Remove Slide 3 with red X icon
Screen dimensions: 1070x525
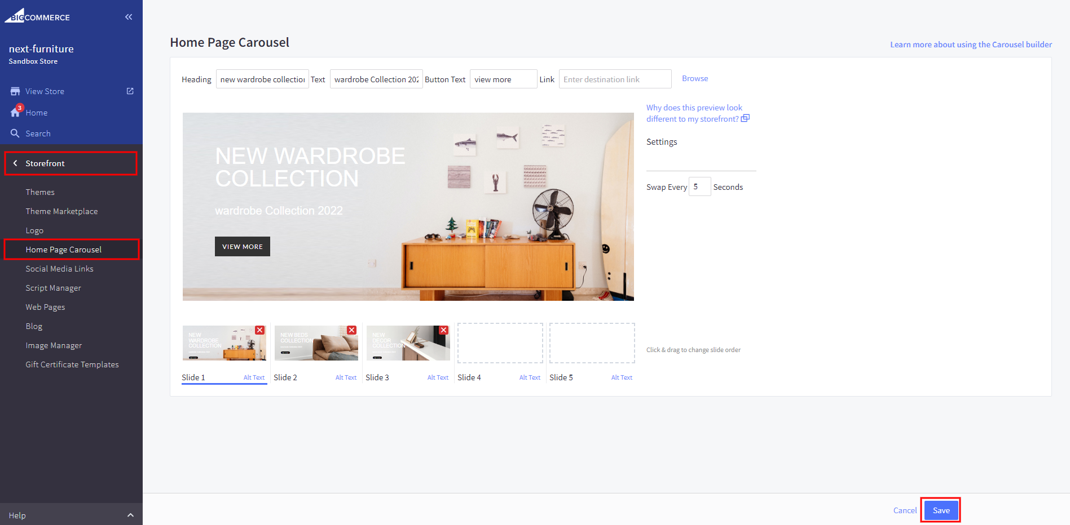(443, 330)
